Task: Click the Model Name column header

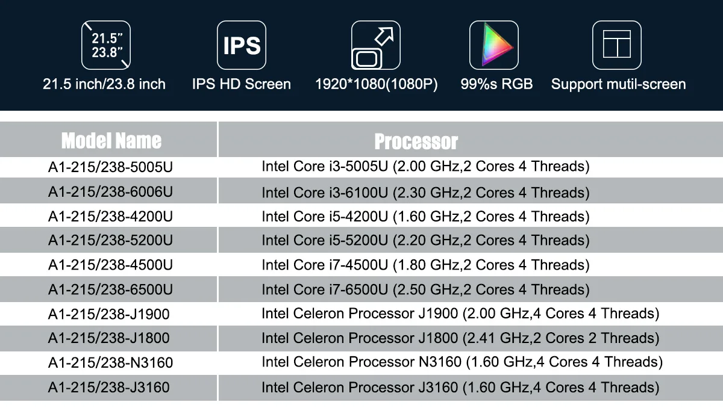Action: pyautogui.click(x=111, y=141)
